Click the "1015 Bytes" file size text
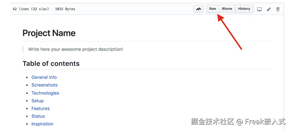290x130 pixels. (x=65, y=9)
